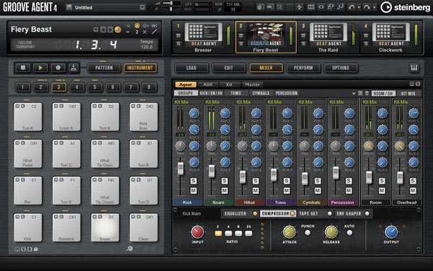This screenshot has height=271, width=433.
Task: Trigger the Snare pad D1
Action: 105,228
